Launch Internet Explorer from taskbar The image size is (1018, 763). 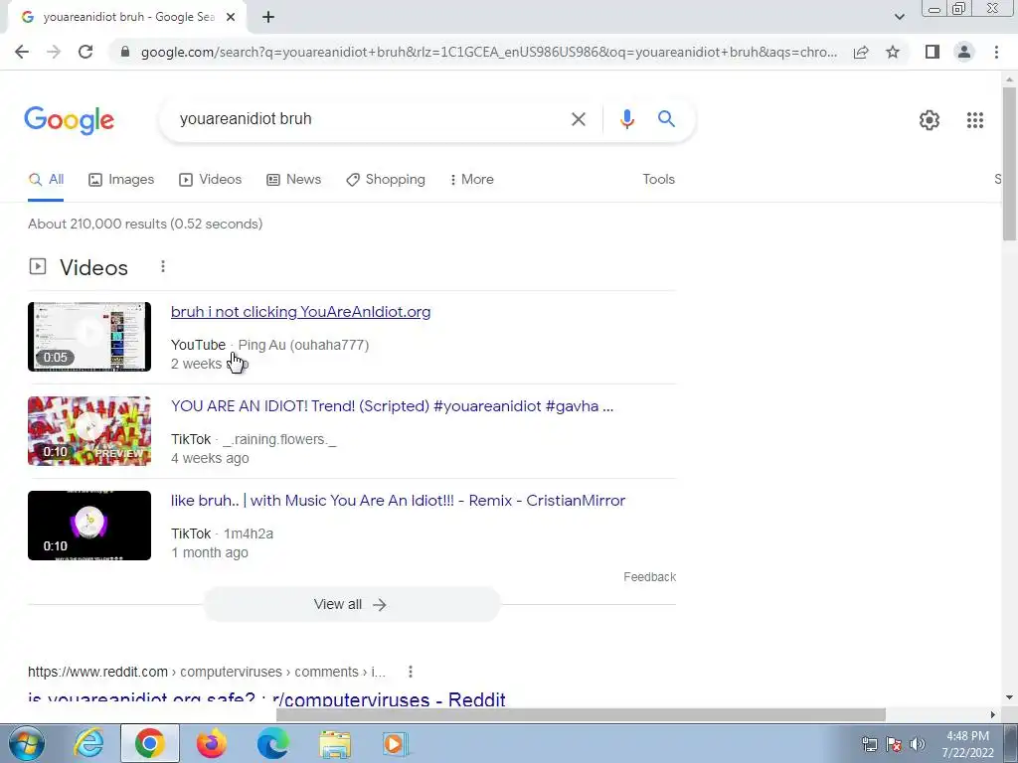click(88, 743)
